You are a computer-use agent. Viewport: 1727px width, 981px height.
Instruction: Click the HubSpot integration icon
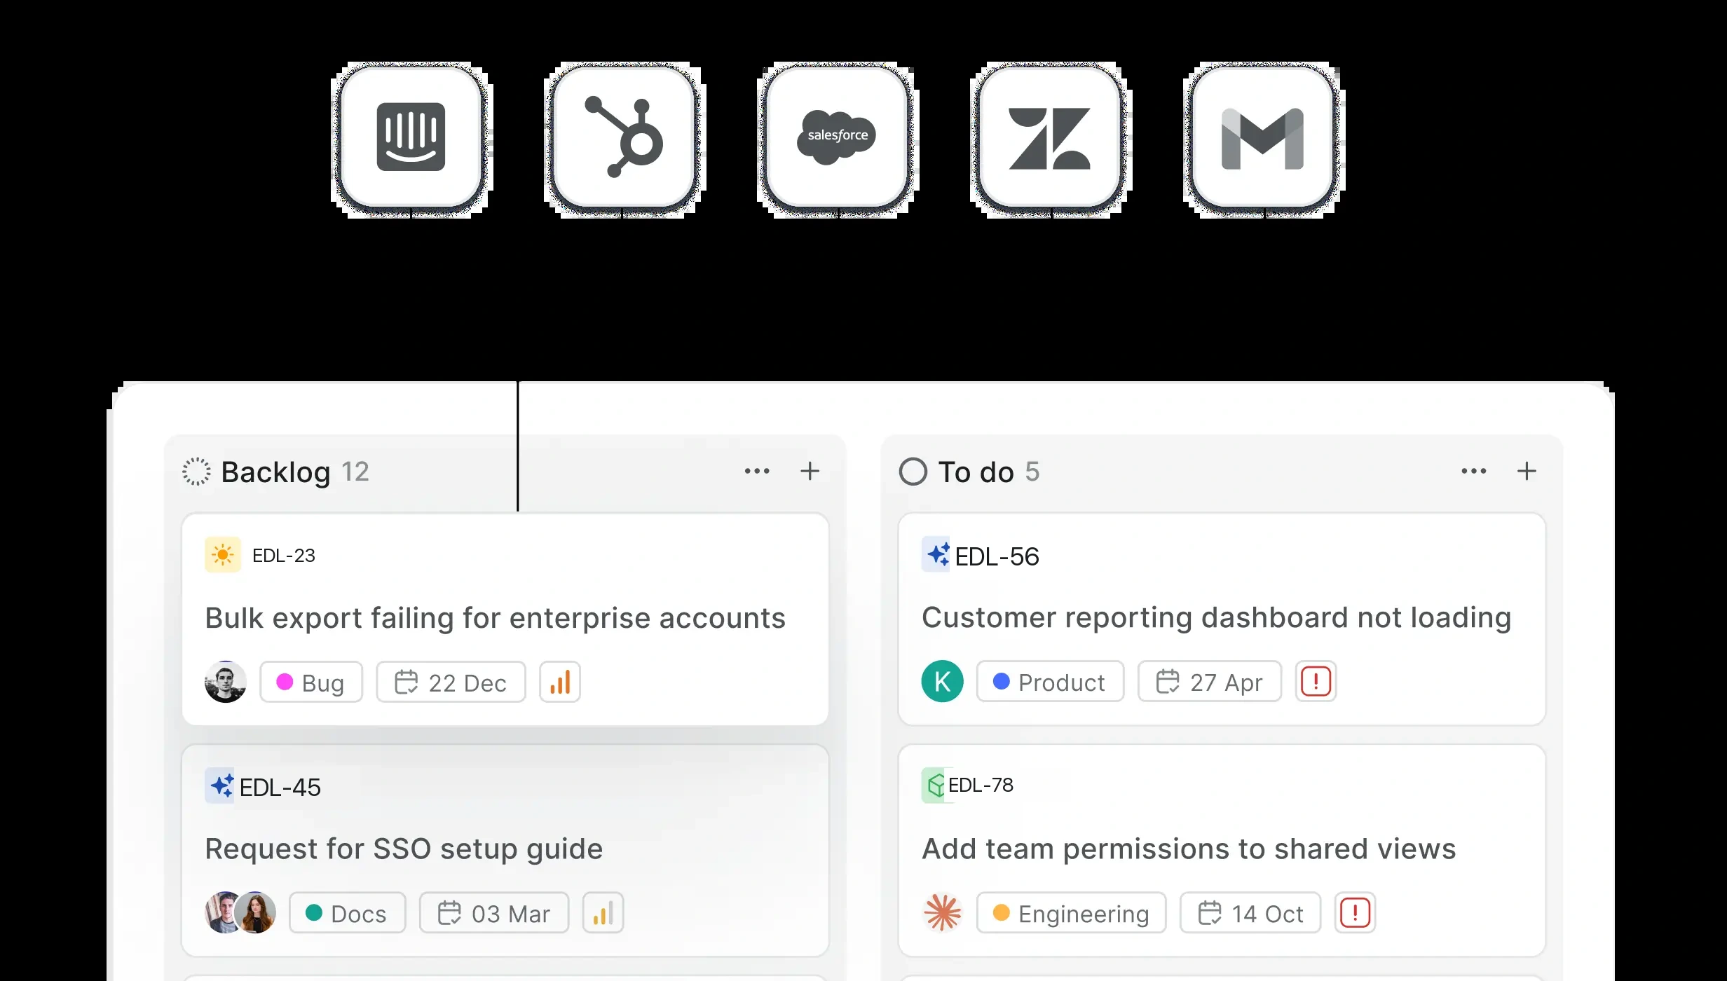point(624,137)
